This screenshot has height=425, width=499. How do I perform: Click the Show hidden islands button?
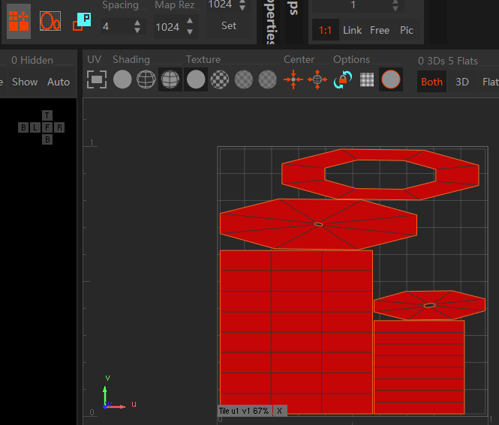click(25, 82)
